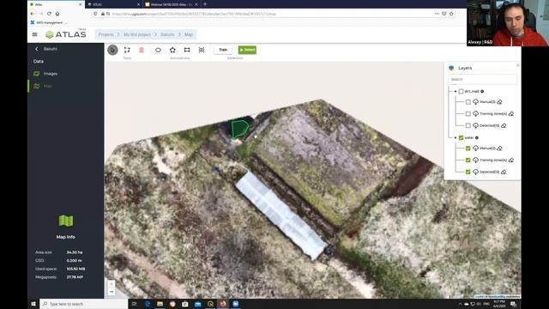This screenshot has width=549, height=309.
Task: Go to My test project breadcrumb
Action: pyautogui.click(x=137, y=34)
